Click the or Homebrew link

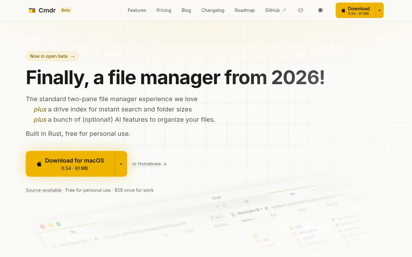click(149, 164)
